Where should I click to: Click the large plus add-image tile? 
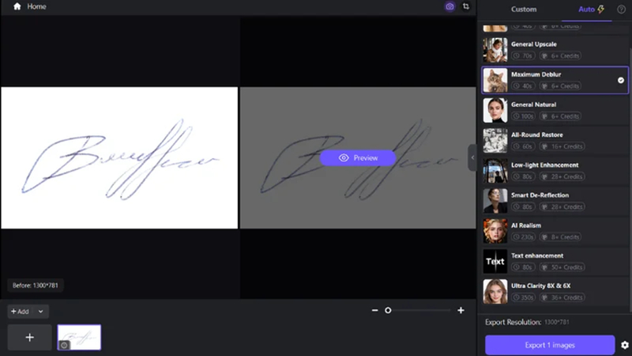[30, 338]
